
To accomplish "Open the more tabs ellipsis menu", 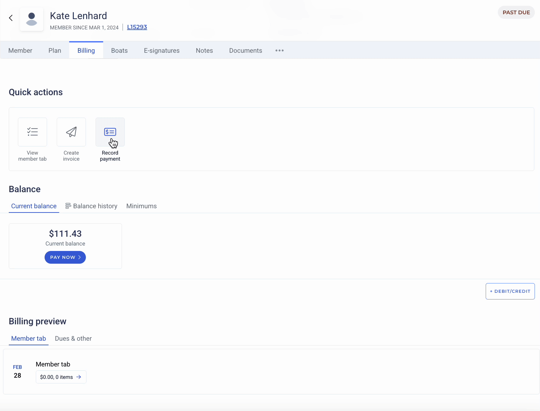I will tap(279, 51).
